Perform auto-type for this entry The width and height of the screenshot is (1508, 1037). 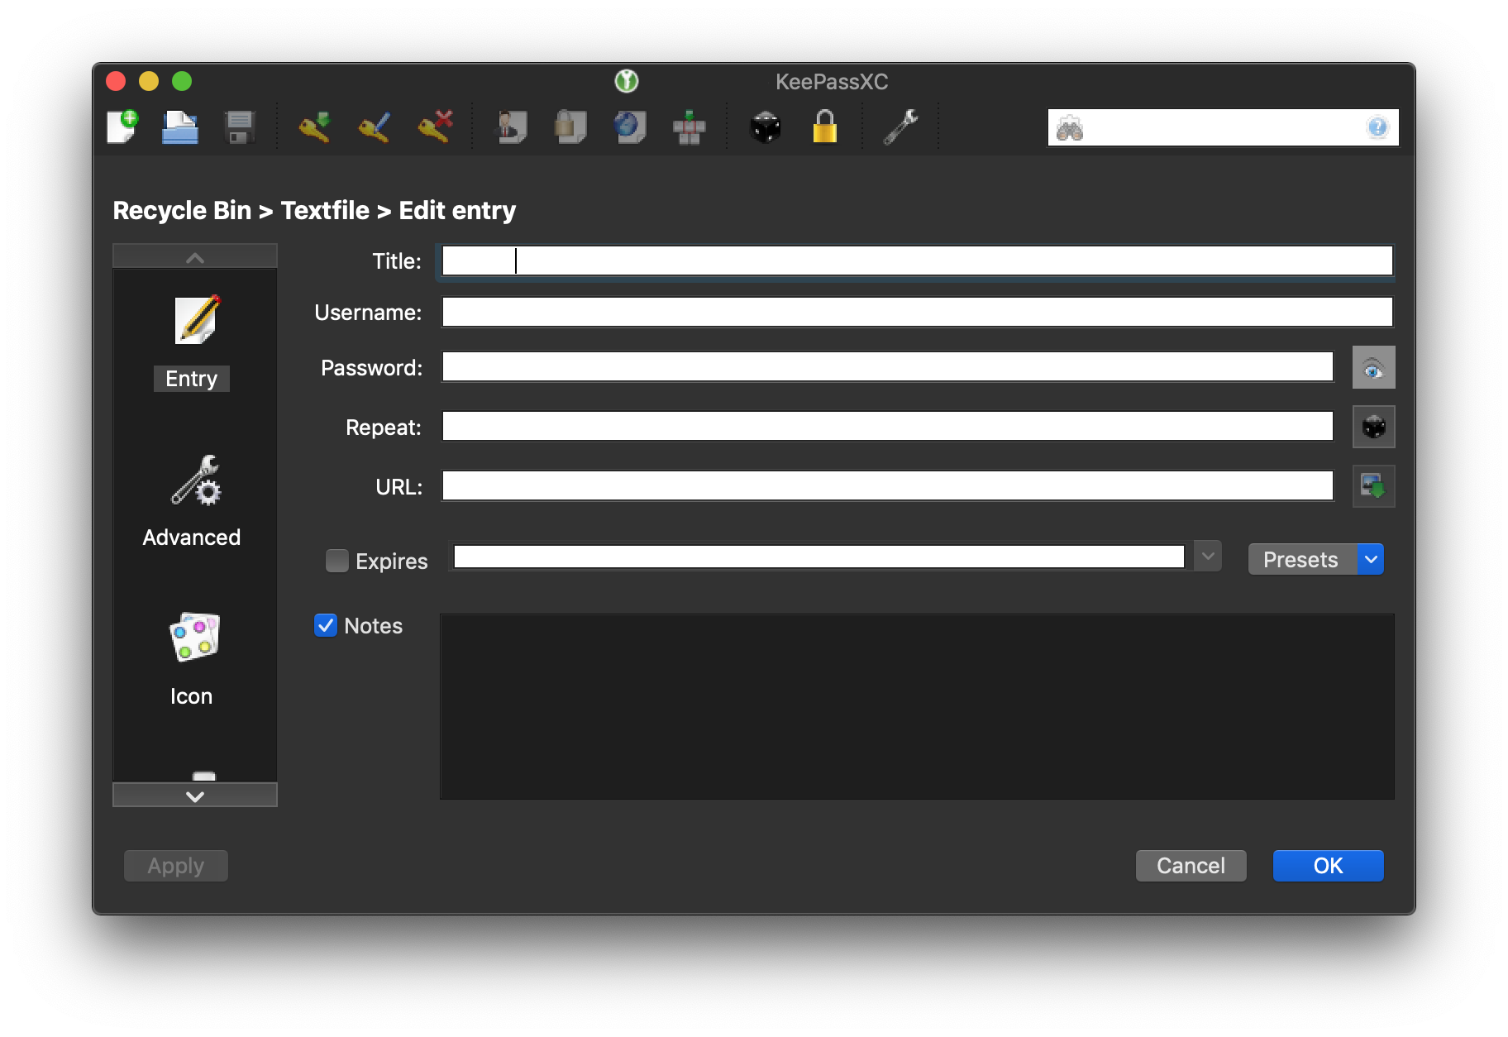pyautogui.click(x=690, y=127)
